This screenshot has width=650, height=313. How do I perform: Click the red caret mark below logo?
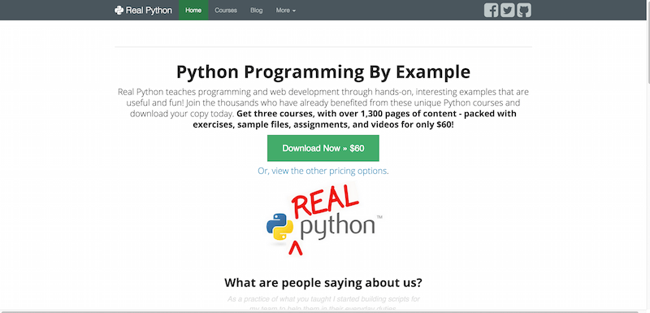pos(295,248)
